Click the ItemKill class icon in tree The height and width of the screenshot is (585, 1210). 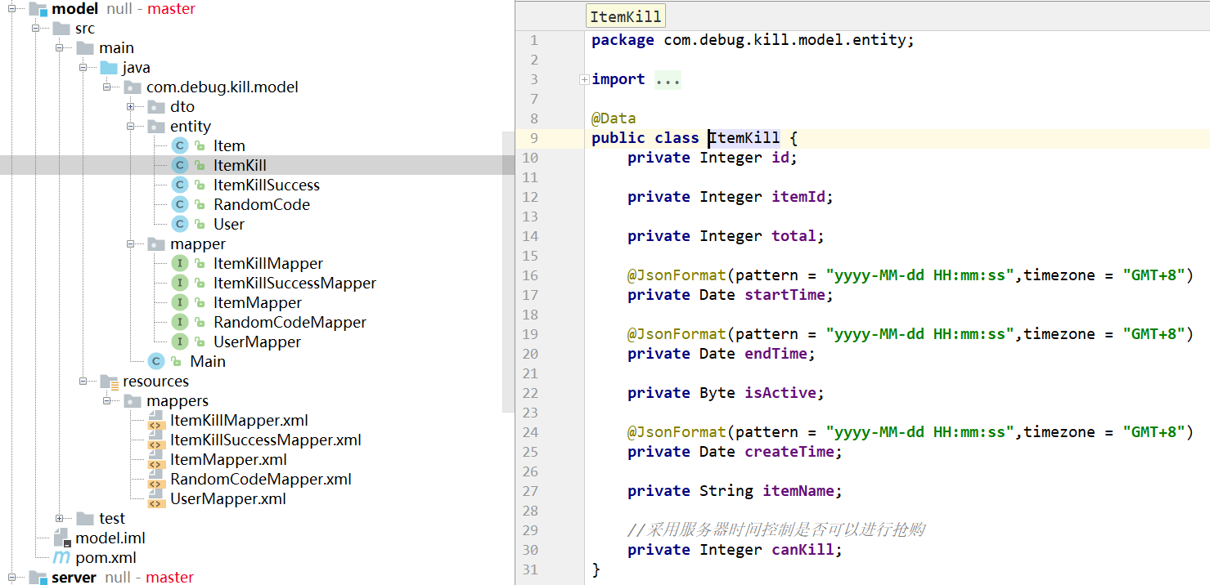pos(180,165)
